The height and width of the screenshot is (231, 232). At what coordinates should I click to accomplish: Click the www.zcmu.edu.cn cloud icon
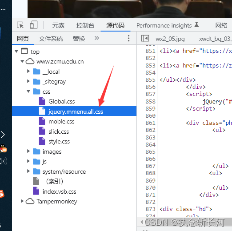[30, 61]
